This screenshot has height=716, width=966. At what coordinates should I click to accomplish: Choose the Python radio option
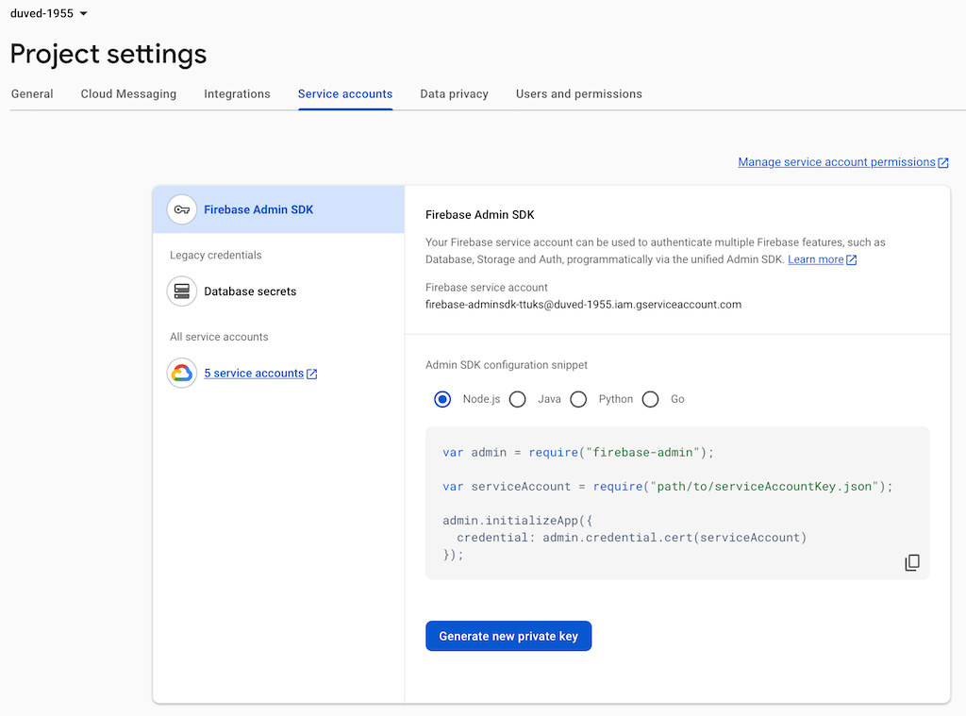tap(578, 399)
